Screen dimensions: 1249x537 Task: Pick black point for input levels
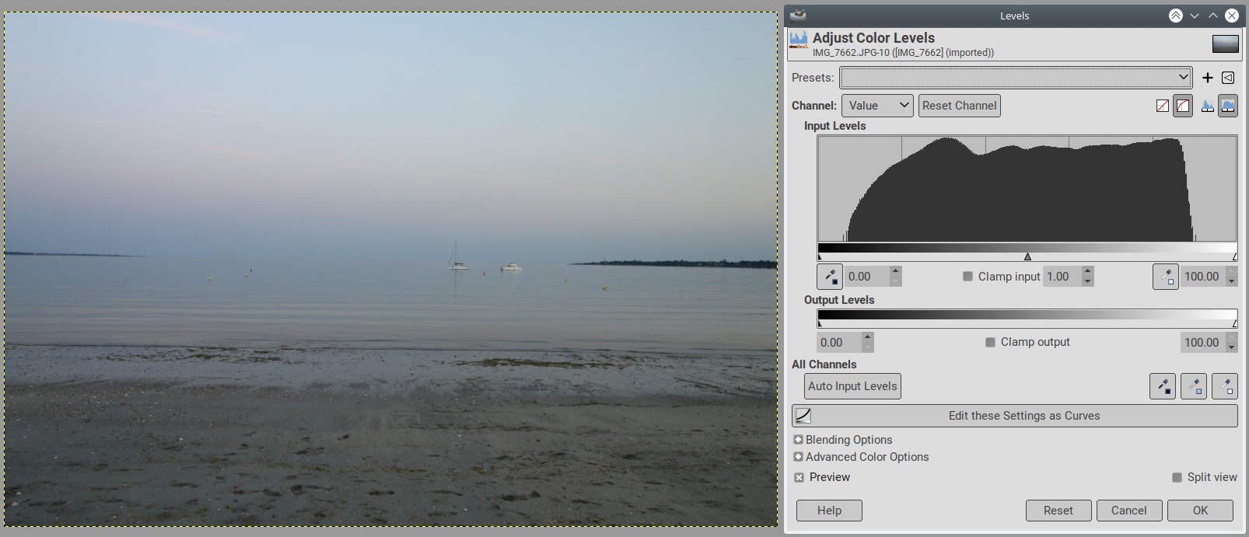tap(830, 277)
